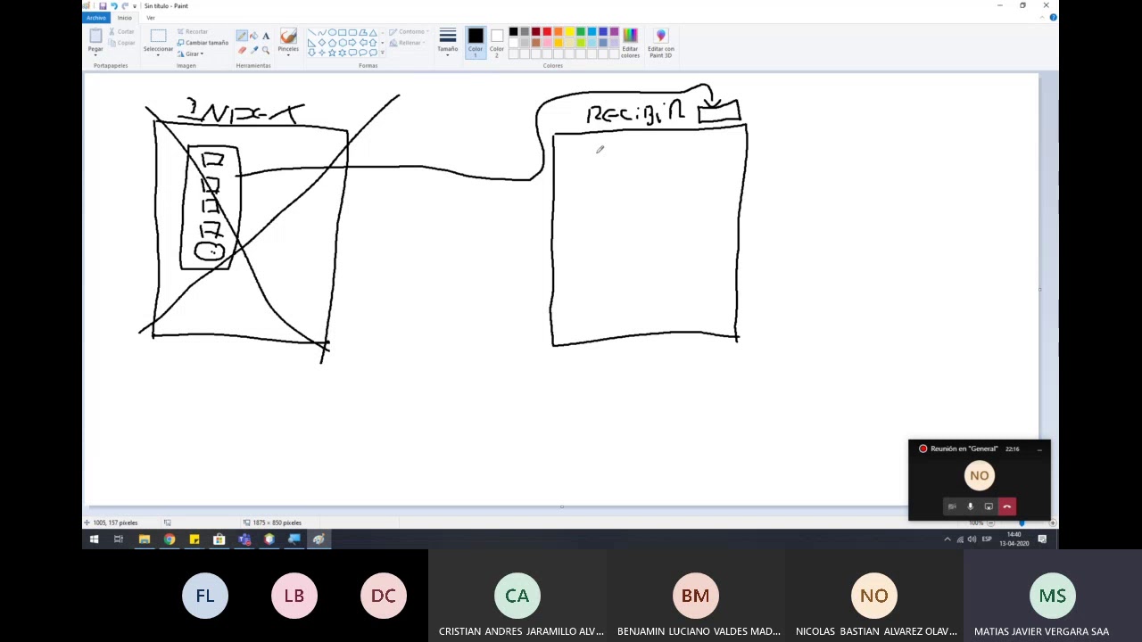Click Cambiar tamaño resize button

point(203,43)
